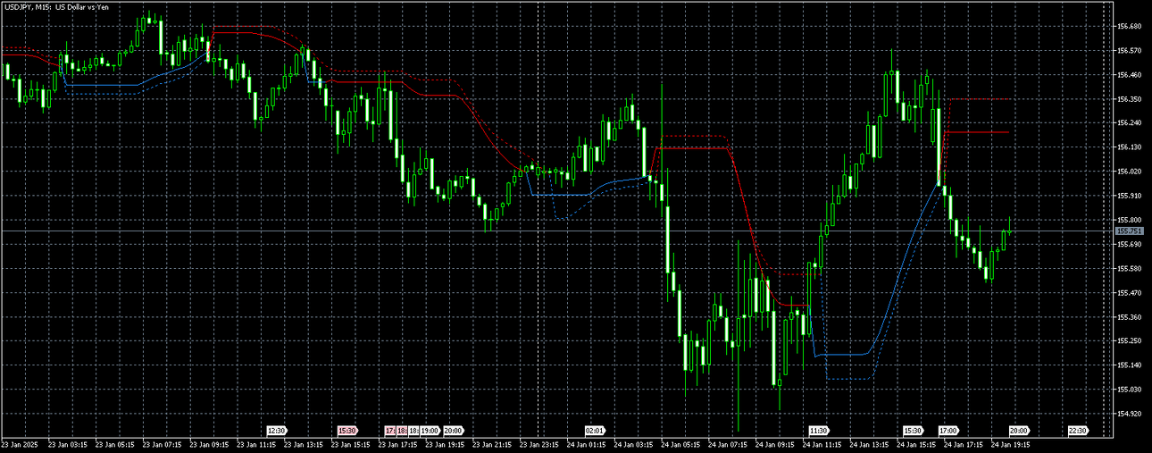Image resolution: width=1152 pixels, height=453 pixels.
Task: Click the 156.460 price scale label
Action: point(1131,74)
